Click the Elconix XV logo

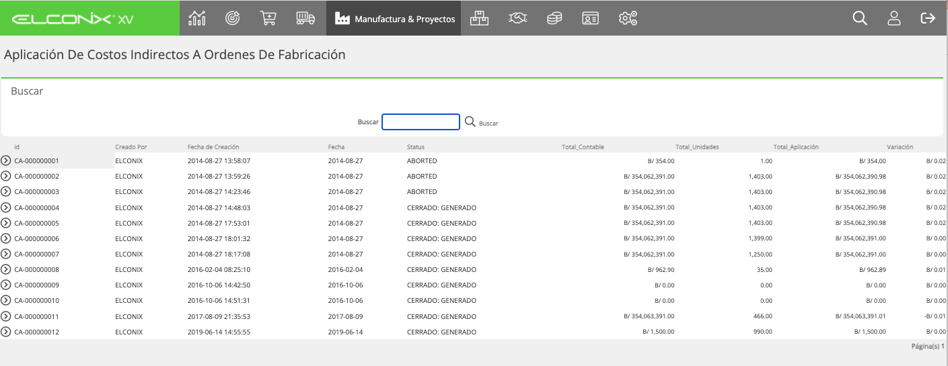pos(73,19)
